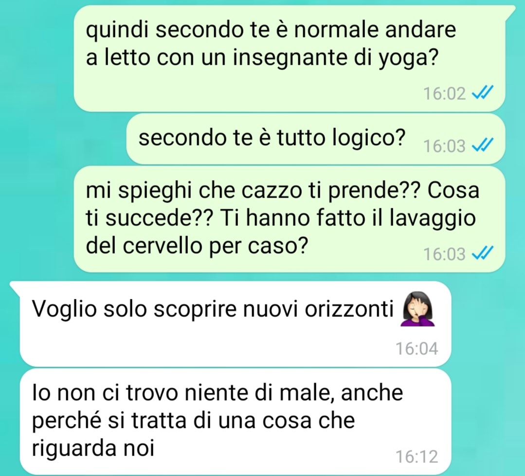The height and width of the screenshot is (476, 525).
Task: Click the 16:02 timestamp
Action: coord(445,93)
